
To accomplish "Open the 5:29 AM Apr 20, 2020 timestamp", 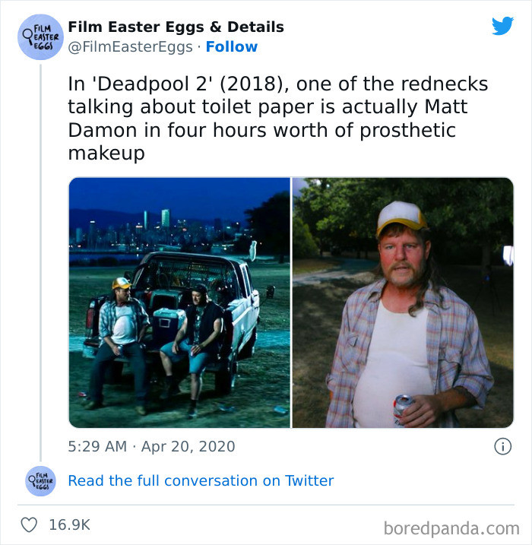I will tap(151, 446).
